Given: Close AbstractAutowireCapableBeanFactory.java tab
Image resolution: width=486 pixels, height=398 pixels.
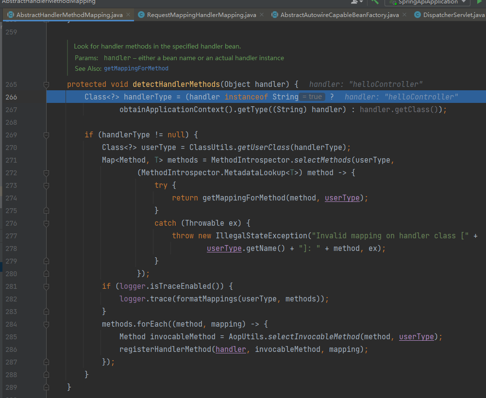Looking at the screenshot, I should click(x=404, y=15).
